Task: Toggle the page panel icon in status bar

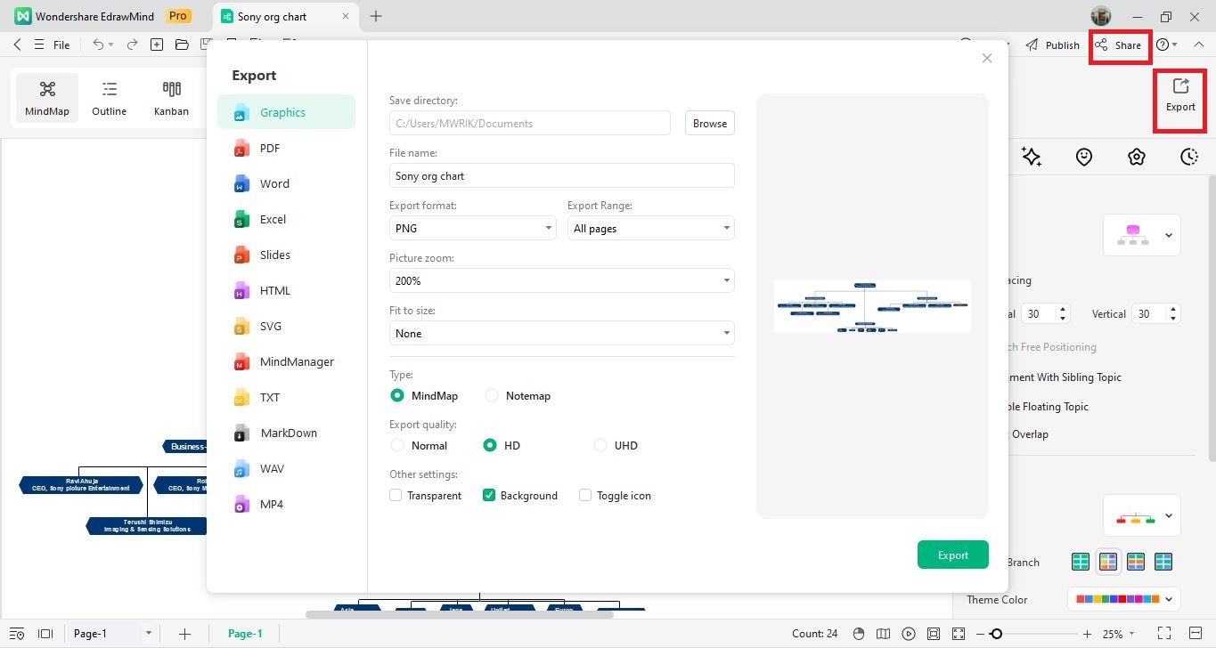Action: (x=45, y=634)
